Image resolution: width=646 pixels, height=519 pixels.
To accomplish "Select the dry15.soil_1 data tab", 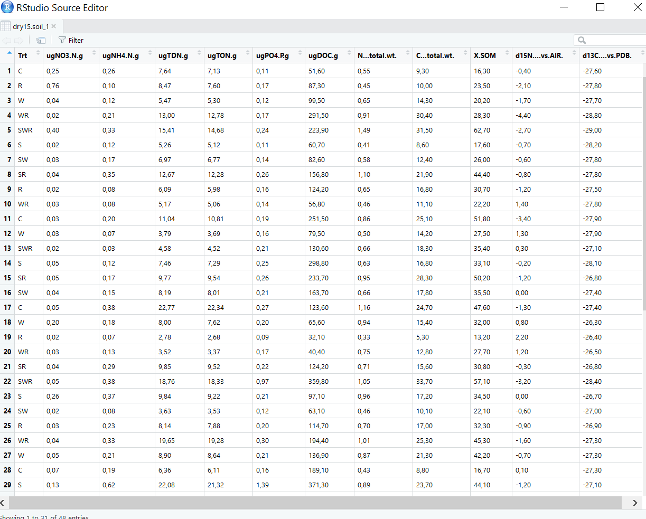I will (x=31, y=26).
